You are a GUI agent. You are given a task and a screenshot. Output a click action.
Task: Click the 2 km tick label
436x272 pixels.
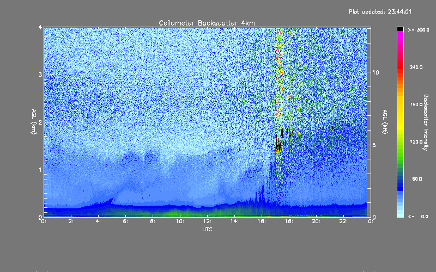click(40, 122)
